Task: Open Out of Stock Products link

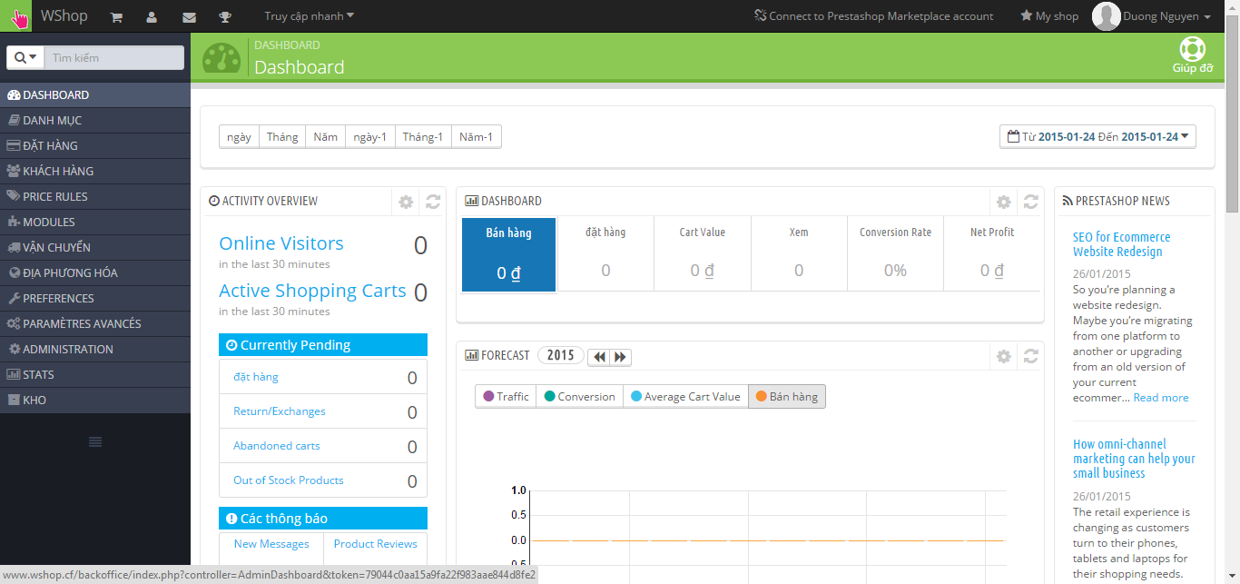Action: [289, 480]
